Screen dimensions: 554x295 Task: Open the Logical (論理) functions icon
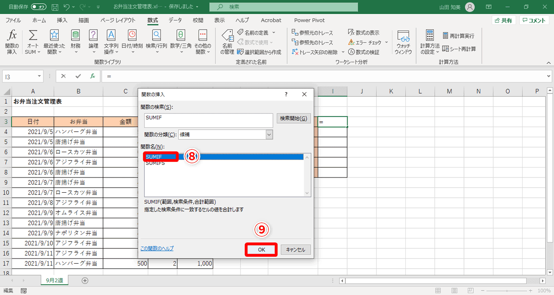93,42
